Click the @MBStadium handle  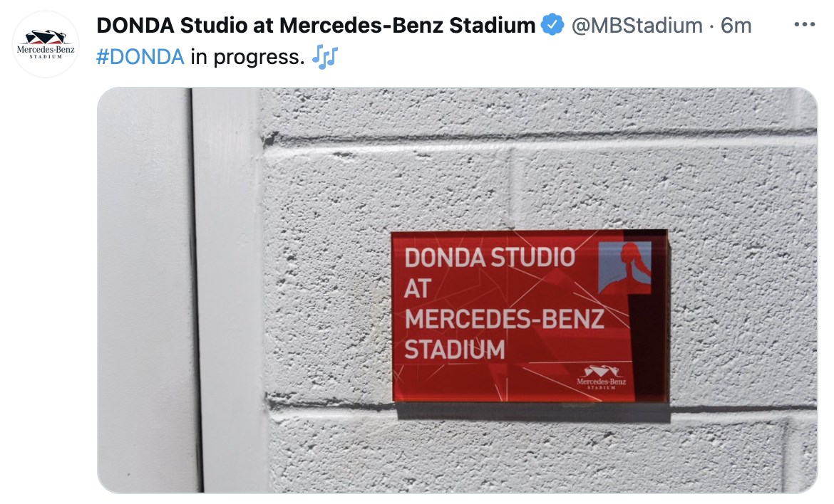tap(637, 25)
